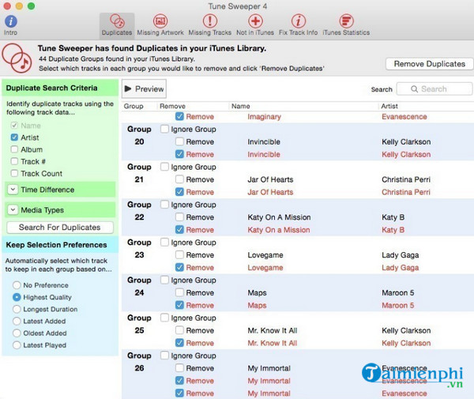This screenshot has width=474, height=399.
Task: Uncheck Remove for red Invincible track
Action: [x=179, y=154]
